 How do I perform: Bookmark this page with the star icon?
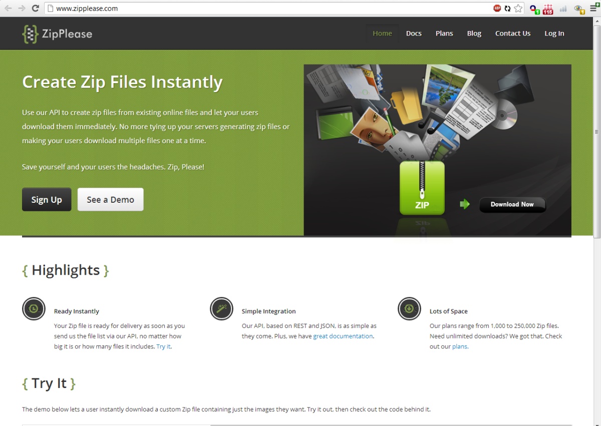tap(518, 8)
